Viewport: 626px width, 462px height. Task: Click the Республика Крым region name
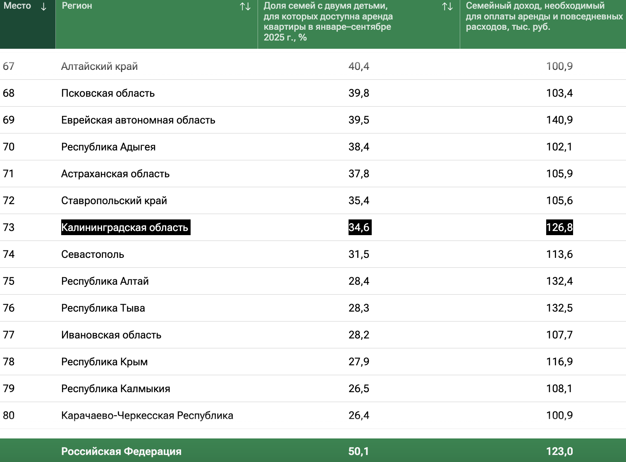(x=104, y=362)
